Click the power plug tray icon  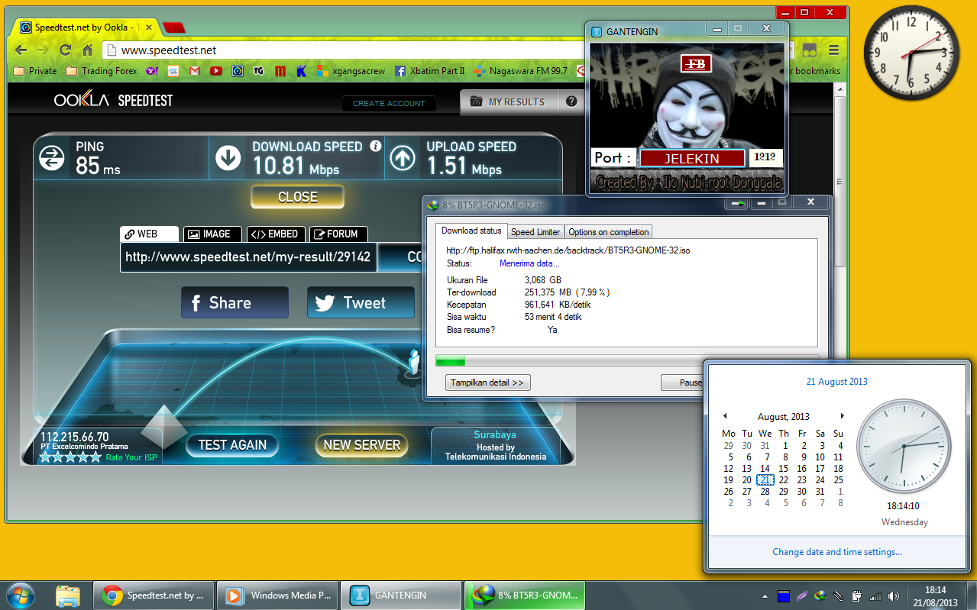(x=857, y=595)
